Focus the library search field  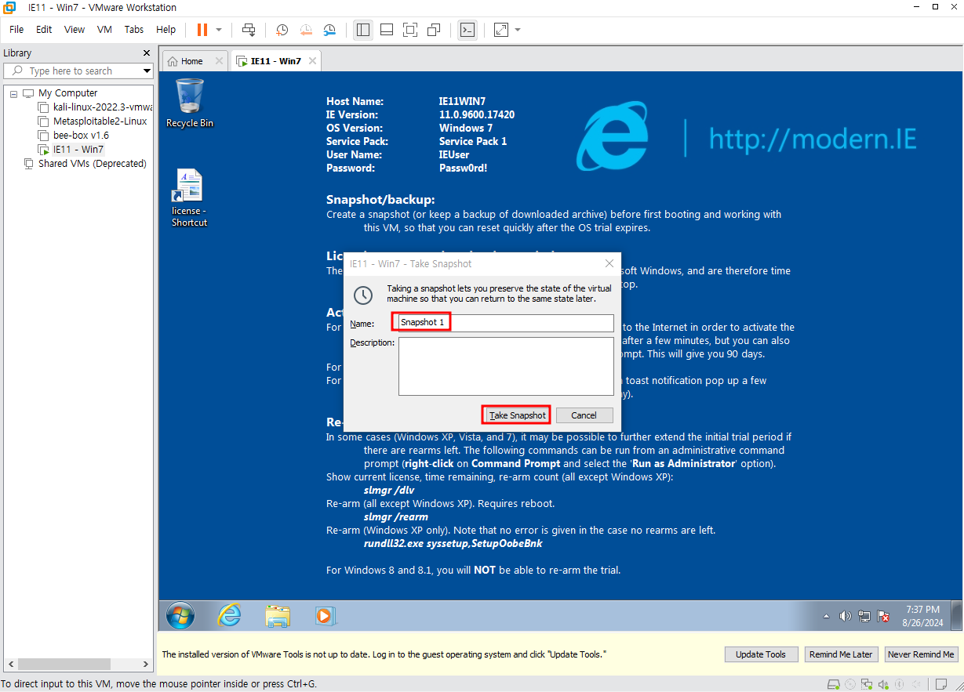point(77,71)
